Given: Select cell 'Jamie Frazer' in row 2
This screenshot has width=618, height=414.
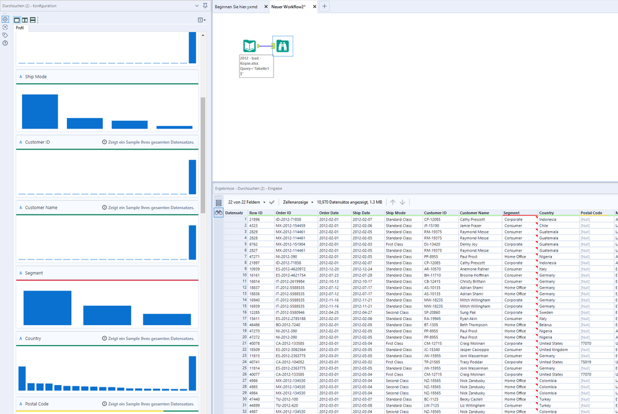Looking at the screenshot, I should (480, 226).
